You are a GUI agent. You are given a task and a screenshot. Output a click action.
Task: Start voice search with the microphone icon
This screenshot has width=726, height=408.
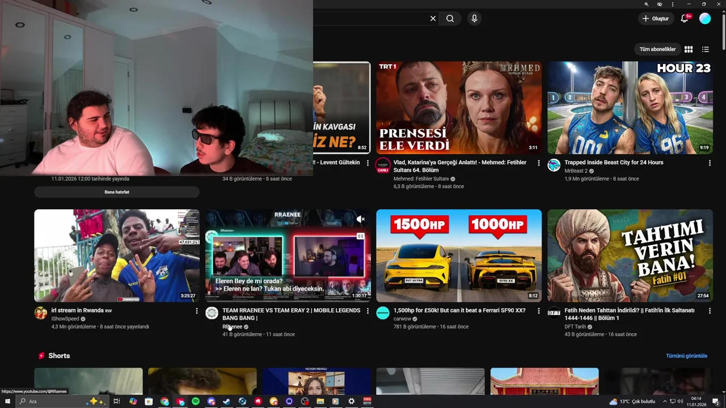pos(474,19)
